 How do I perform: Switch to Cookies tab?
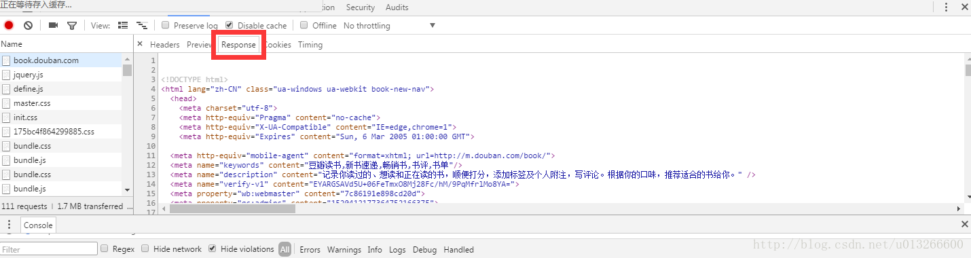tap(278, 45)
